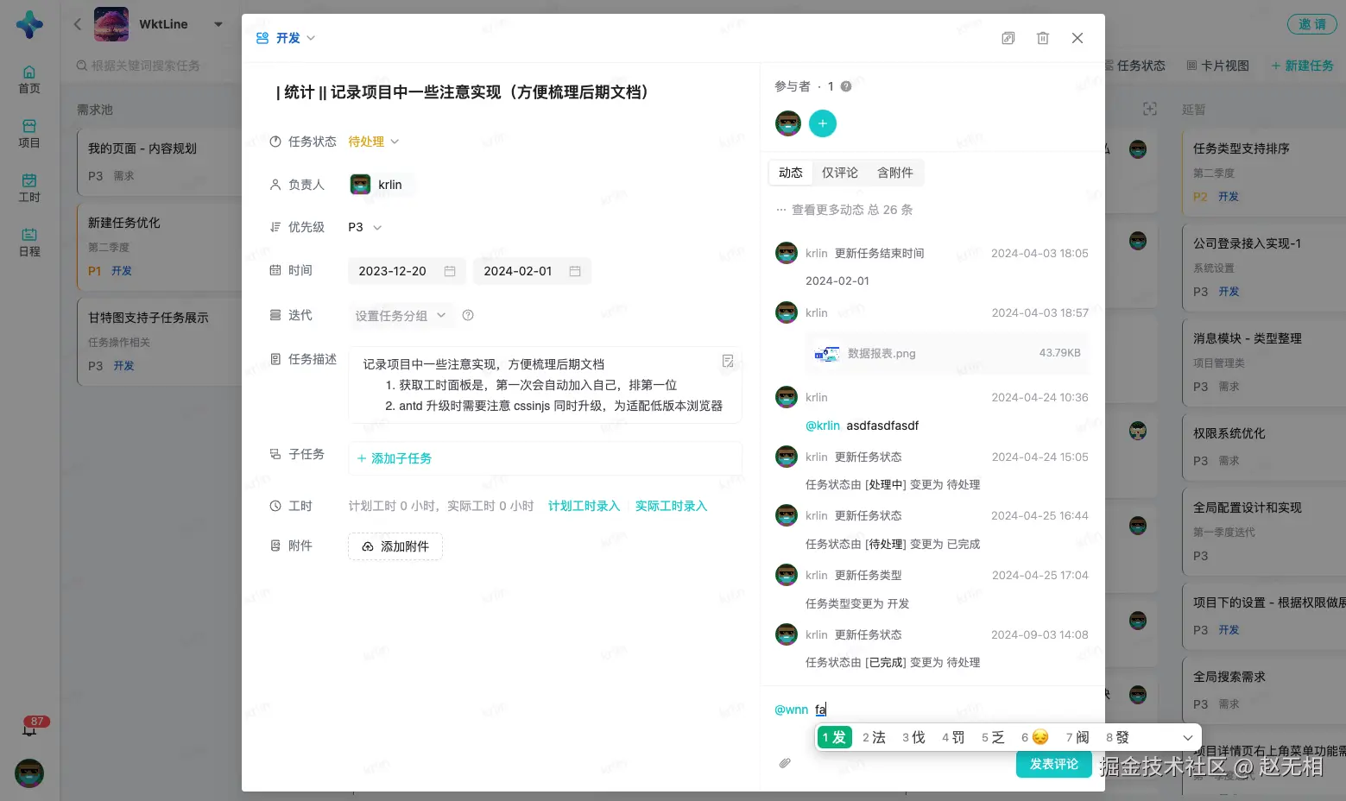1346x801 pixels.
Task: Close the task detail dialog
Action: tap(1077, 38)
